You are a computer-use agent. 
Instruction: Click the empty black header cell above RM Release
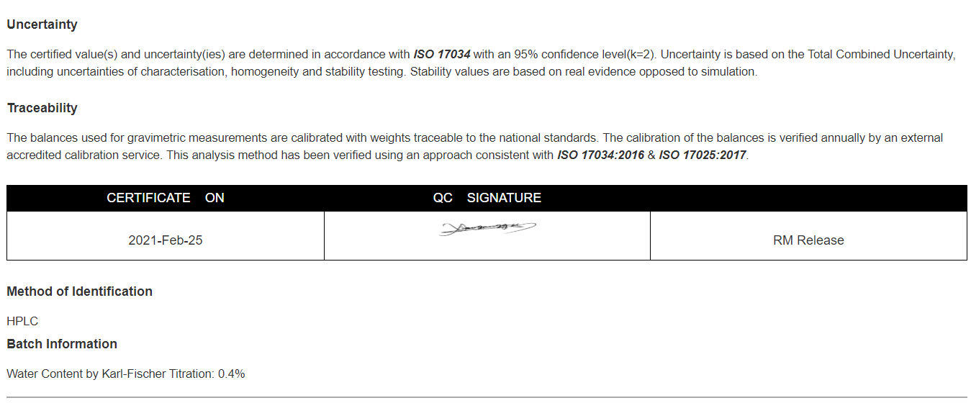(808, 198)
